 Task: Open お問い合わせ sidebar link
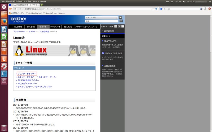110,66
